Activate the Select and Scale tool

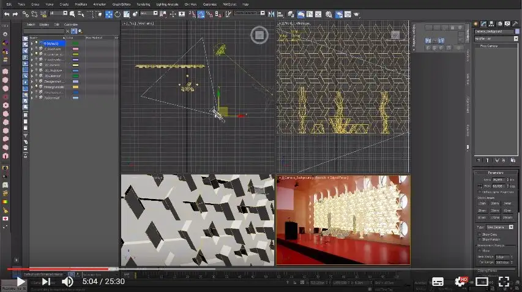pos(127,14)
